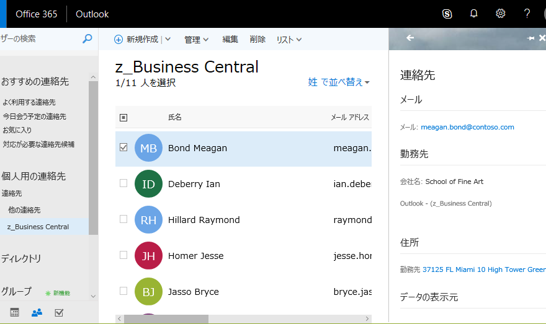The width and height of the screenshot is (546, 324).
Task: Expand the 個人用の連絡先 section
Action: coord(34,177)
